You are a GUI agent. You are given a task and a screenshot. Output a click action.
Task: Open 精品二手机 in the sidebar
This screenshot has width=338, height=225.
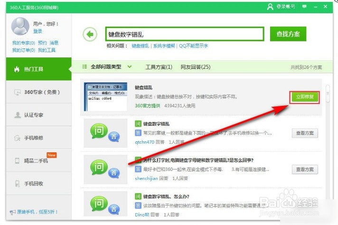click(39, 160)
